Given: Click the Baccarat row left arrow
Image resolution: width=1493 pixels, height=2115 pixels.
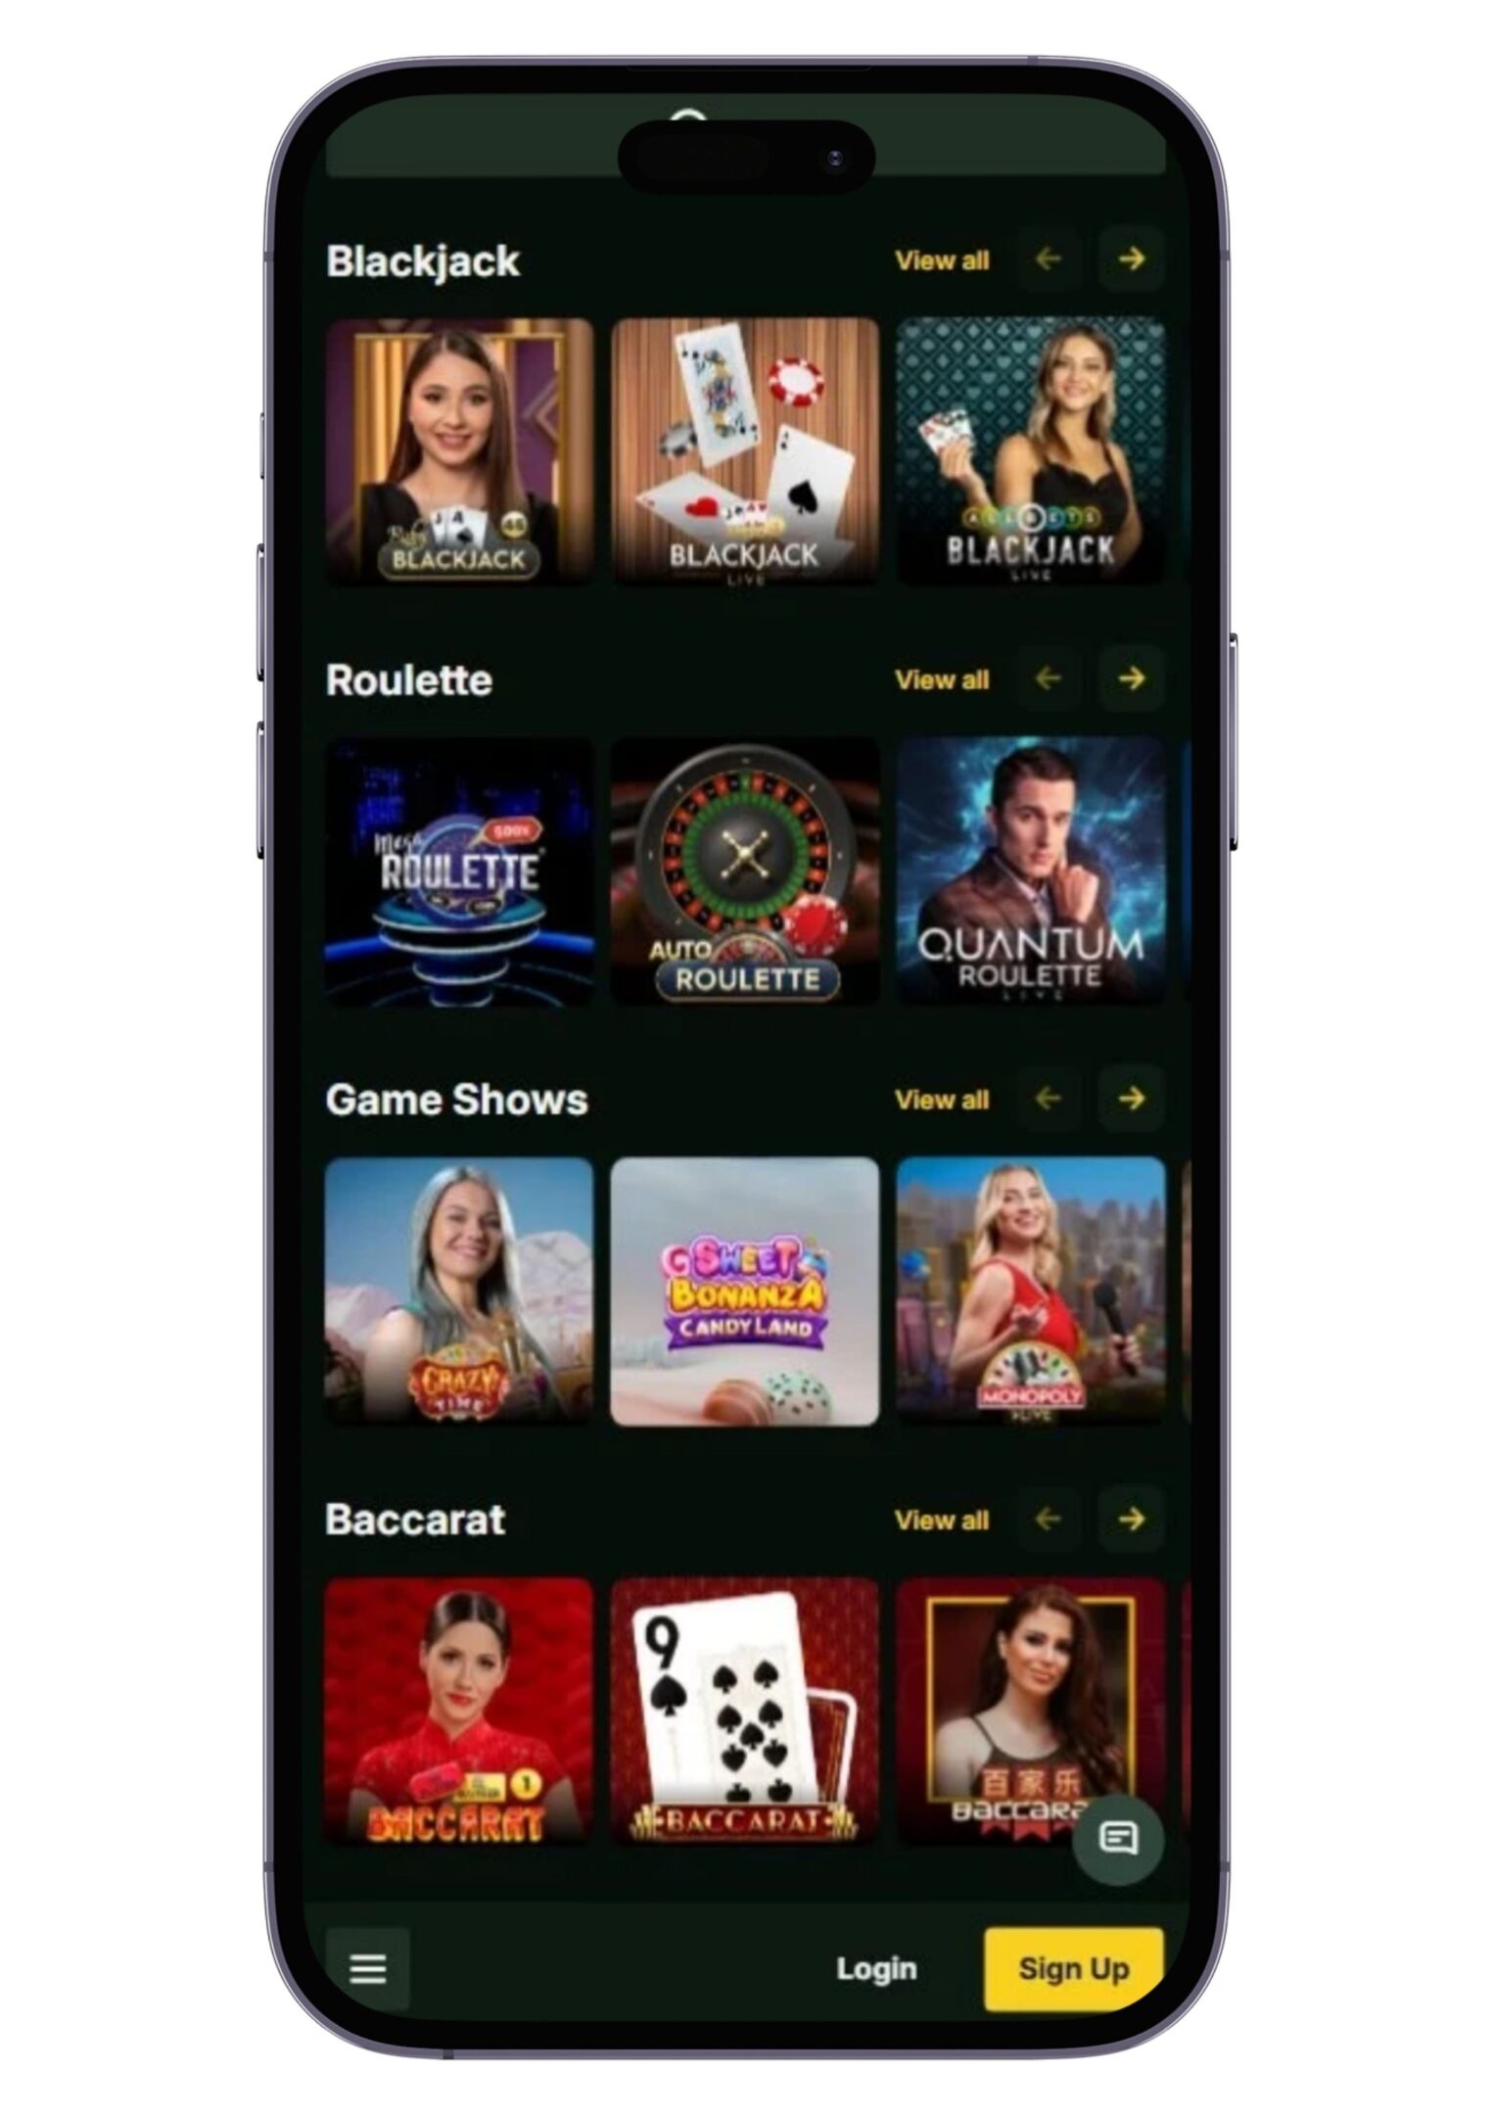Looking at the screenshot, I should [1049, 1519].
